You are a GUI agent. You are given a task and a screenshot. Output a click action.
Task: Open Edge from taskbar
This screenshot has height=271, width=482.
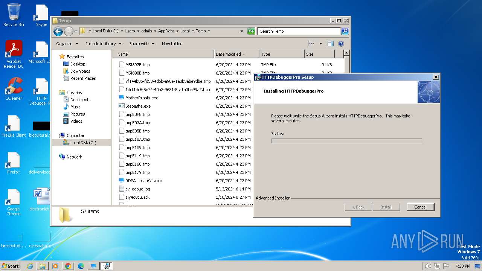tap(81, 266)
